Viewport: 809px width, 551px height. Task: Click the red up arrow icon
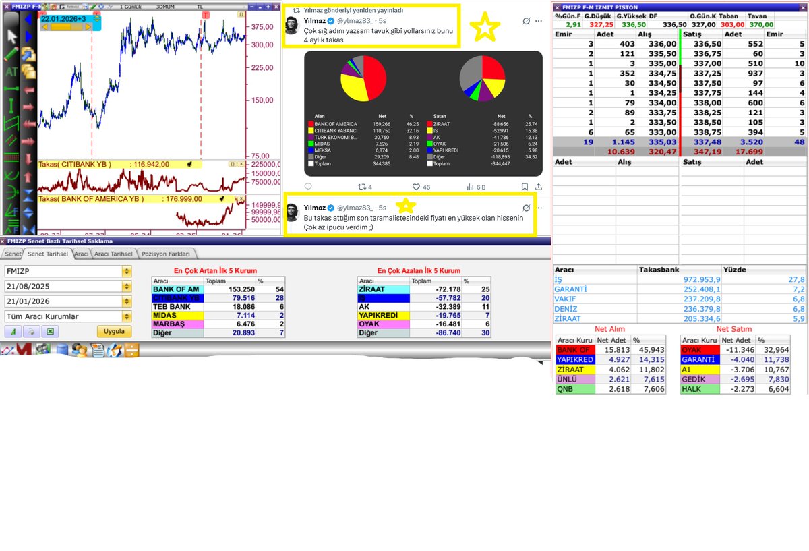(28, 177)
